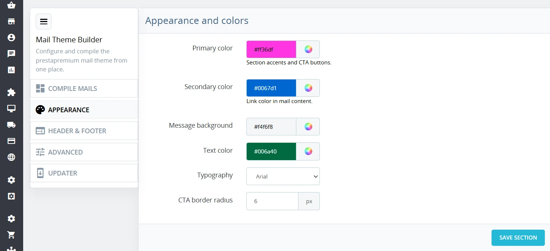Open the Catalog store icon in sidebar

click(11, 21)
